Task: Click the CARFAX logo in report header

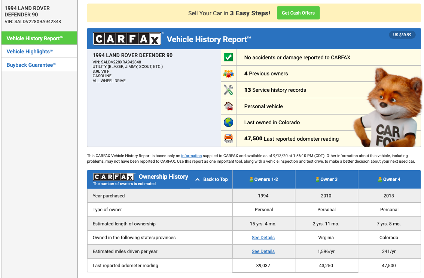Action: coord(127,39)
